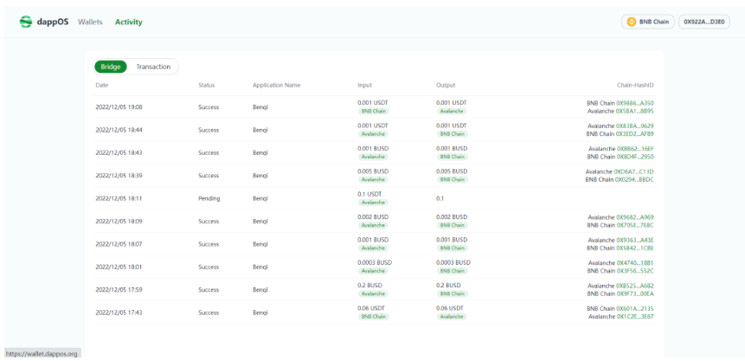This screenshot has width=745, height=361.
Task: Click the BNB Chain coin icon in header
Action: click(x=632, y=22)
